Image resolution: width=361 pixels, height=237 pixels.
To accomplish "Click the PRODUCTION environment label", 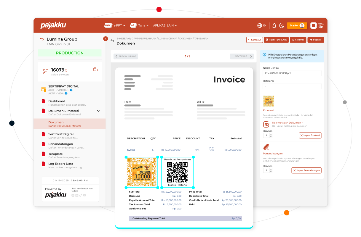I will 70,53.
